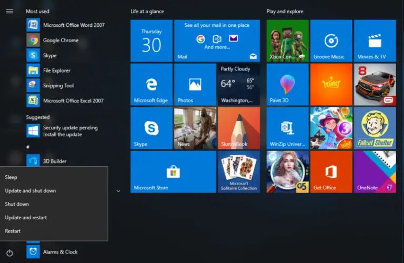Launch Microsoft Office Word 2007
Screen dimensions: 404x263
[x=66, y=25]
